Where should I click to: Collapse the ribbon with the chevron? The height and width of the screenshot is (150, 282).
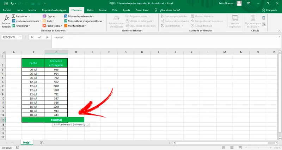click(x=279, y=31)
